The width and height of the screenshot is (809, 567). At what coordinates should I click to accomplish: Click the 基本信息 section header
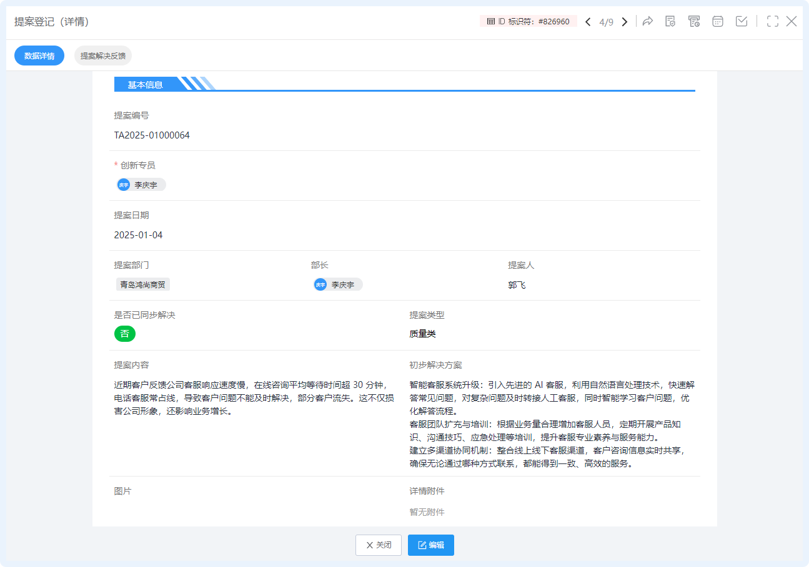(x=146, y=85)
